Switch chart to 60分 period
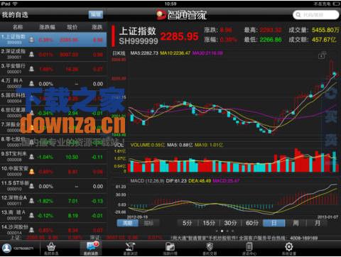The width and height of the screenshot is (341, 257). [252, 223]
